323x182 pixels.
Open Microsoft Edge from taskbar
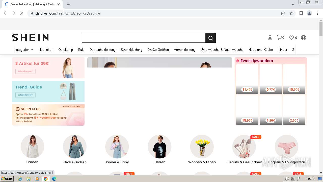click(54, 179)
